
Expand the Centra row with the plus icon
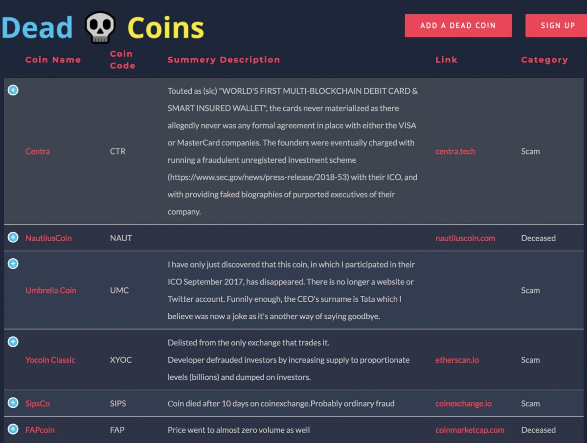pos(13,90)
